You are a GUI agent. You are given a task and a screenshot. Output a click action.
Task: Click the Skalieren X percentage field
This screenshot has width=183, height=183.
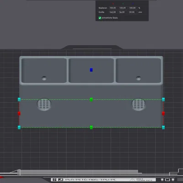(x=113, y=8)
